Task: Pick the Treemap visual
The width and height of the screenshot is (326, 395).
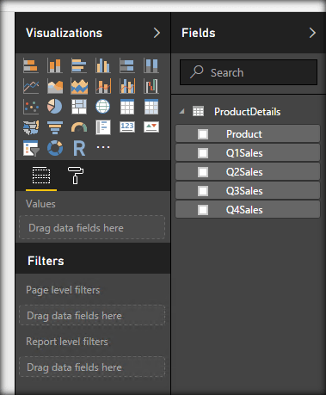Action: pyautogui.click(x=79, y=107)
